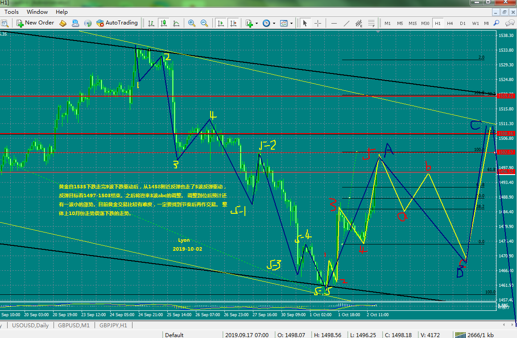Click the O: 1498.07 status entry
517x338 pixels.
(x=291, y=335)
